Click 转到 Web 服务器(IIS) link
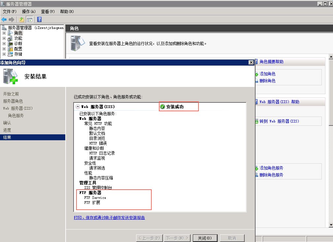The image size is (333, 242). (279, 121)
